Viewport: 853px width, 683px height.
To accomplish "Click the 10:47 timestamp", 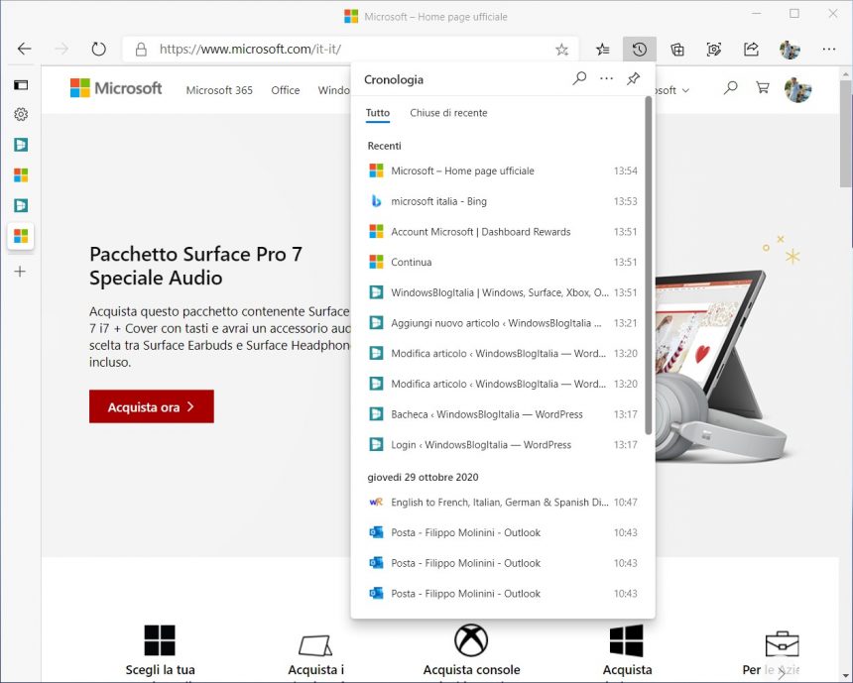I will (626, 503).
